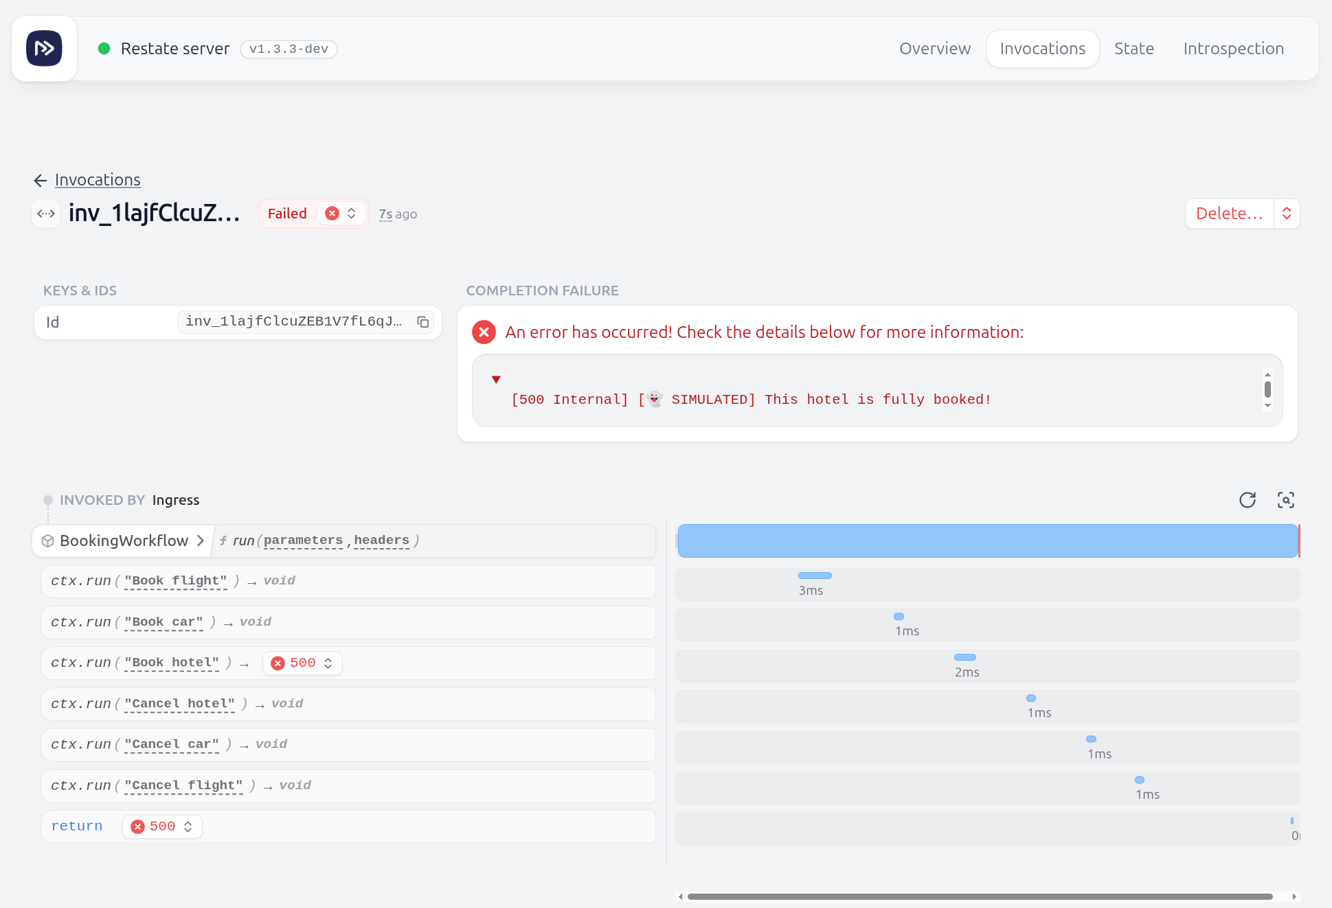The height and width of the screenshot is (908, 1332).
Task: Click the 7s timestamp link
Action: (x=385, y=214)
